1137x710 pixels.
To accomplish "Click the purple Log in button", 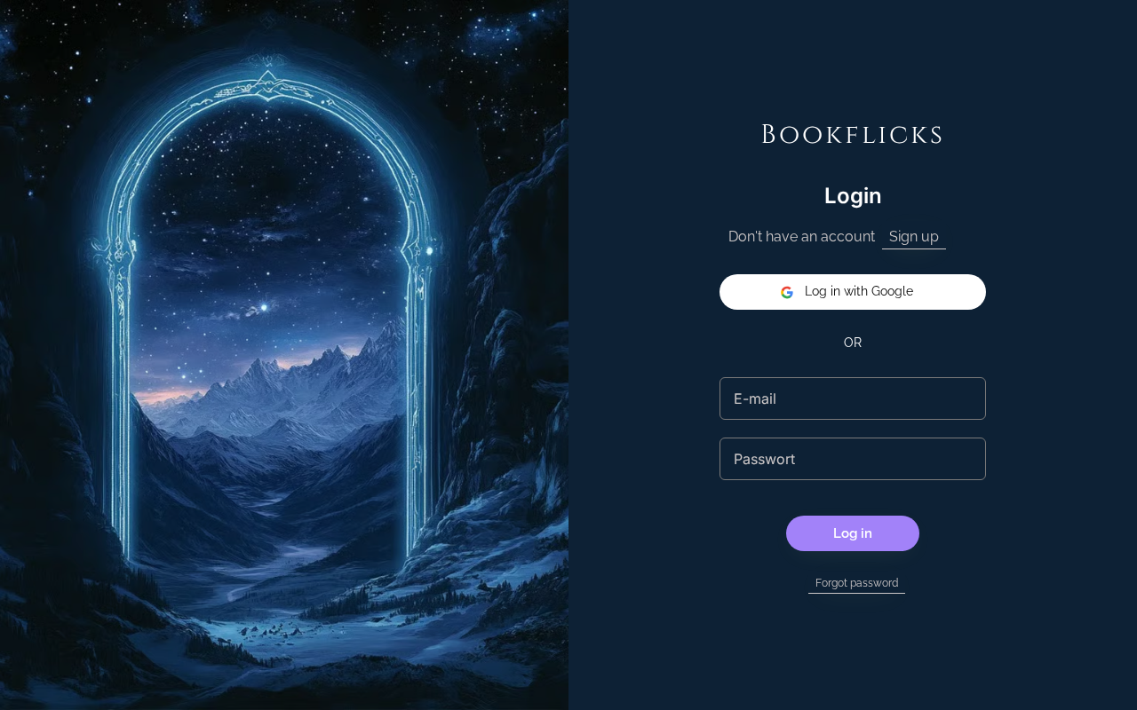I will 853,533.
